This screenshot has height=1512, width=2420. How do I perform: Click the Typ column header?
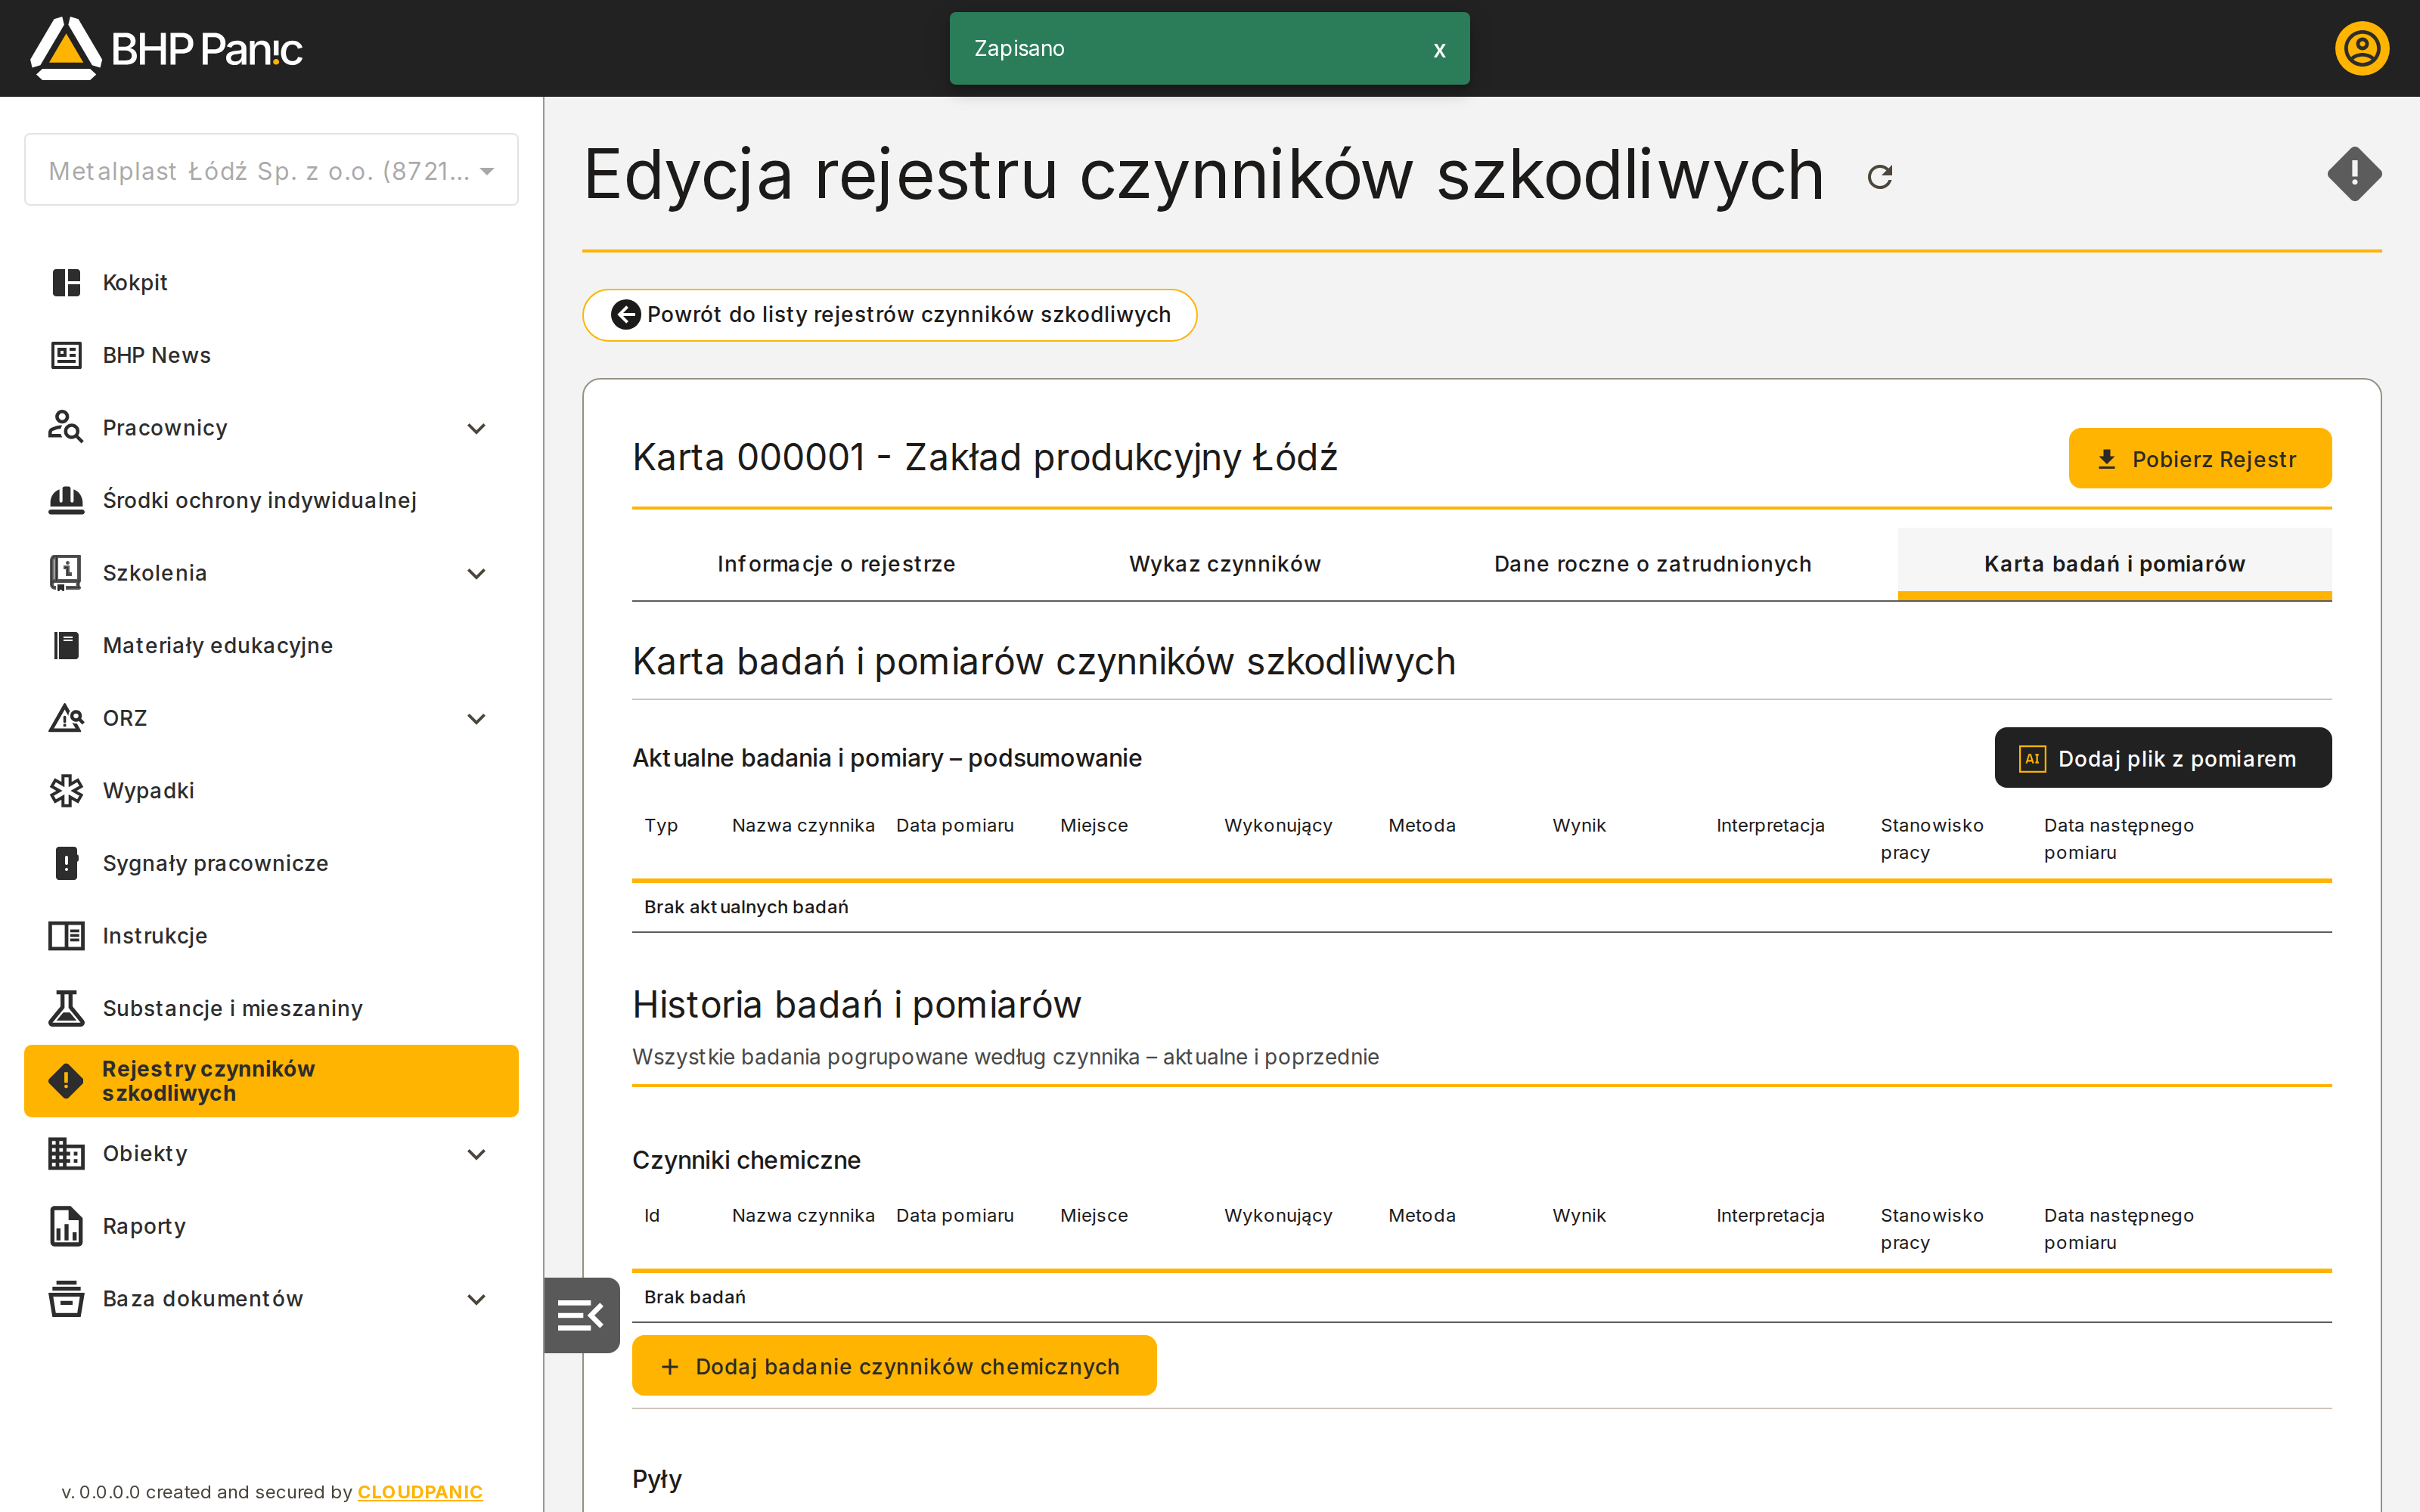click(x=661, y=825)
